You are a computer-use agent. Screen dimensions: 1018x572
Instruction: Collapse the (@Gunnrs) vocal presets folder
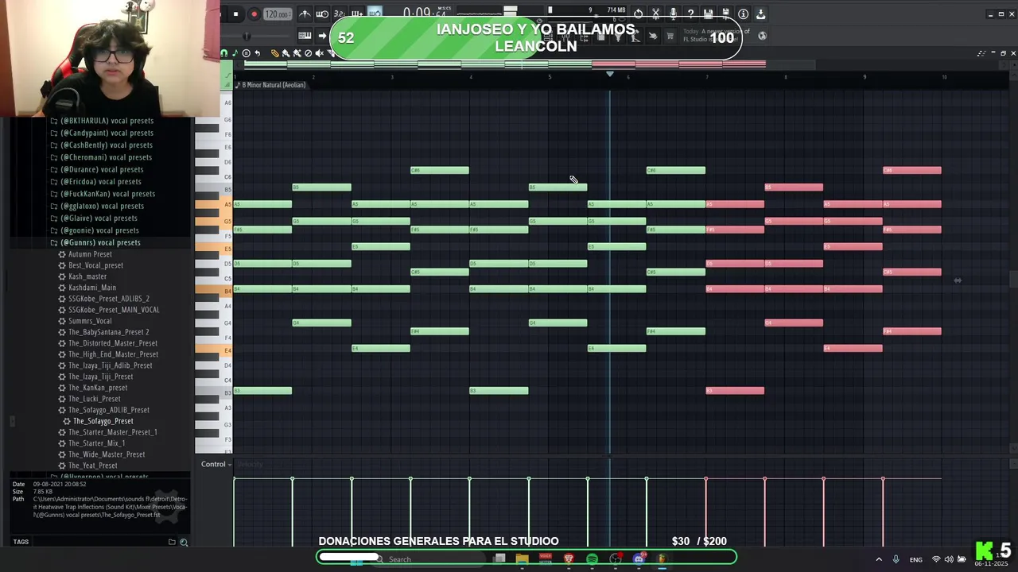[x=96, y=242]
